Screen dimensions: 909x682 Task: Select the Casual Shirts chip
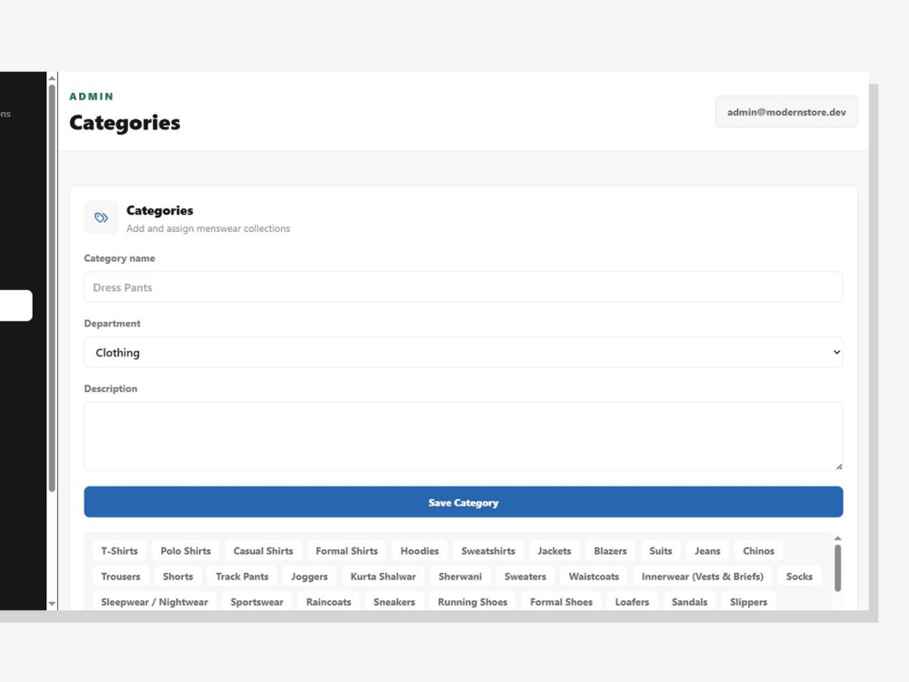(x=264, y=551)
